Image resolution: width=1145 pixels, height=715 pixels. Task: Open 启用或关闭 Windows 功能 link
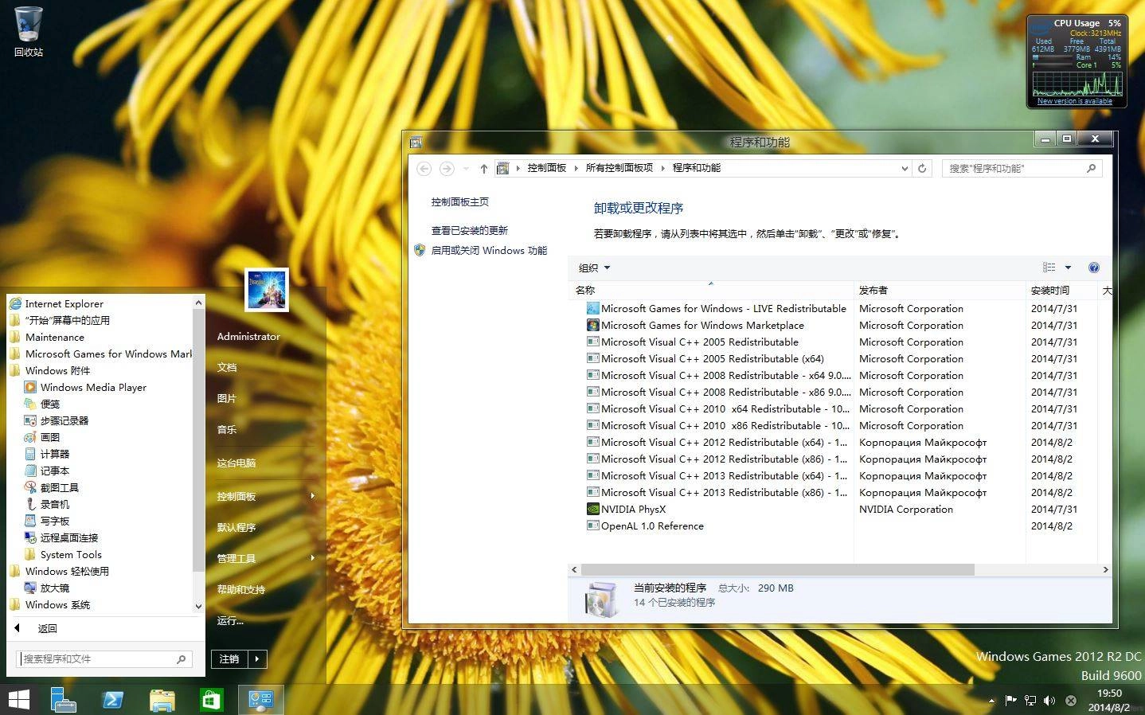tap(489, 250)
